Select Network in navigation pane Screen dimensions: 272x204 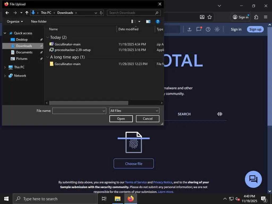[x=20, y=76]
